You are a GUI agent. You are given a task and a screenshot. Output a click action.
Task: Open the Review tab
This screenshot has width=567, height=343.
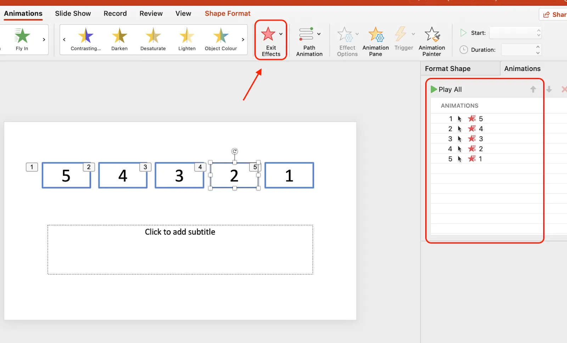pyautogui.click(x=151, y=13)
